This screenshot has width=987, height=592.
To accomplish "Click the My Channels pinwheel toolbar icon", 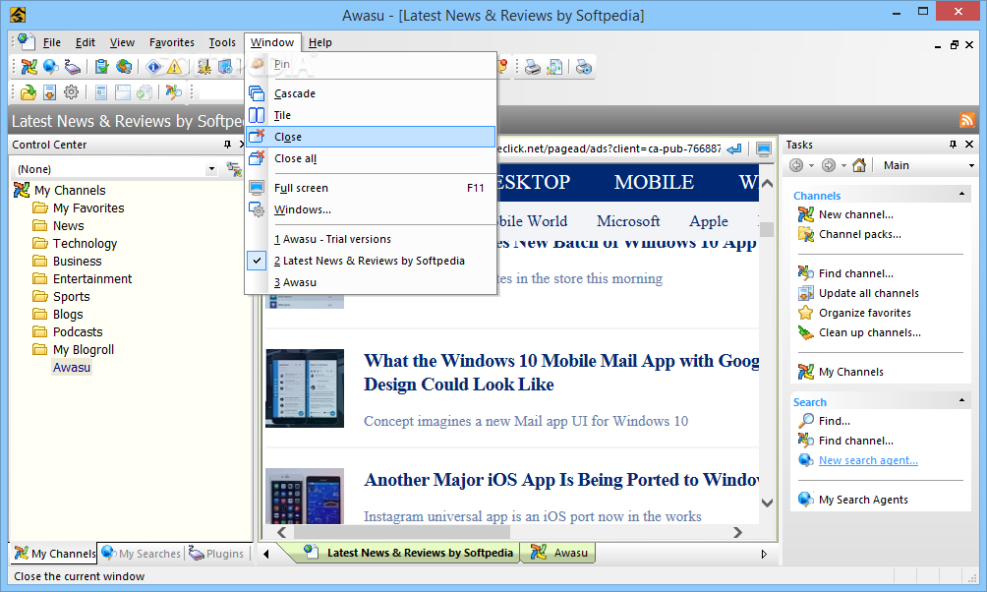I will click(x=29, y=66).
